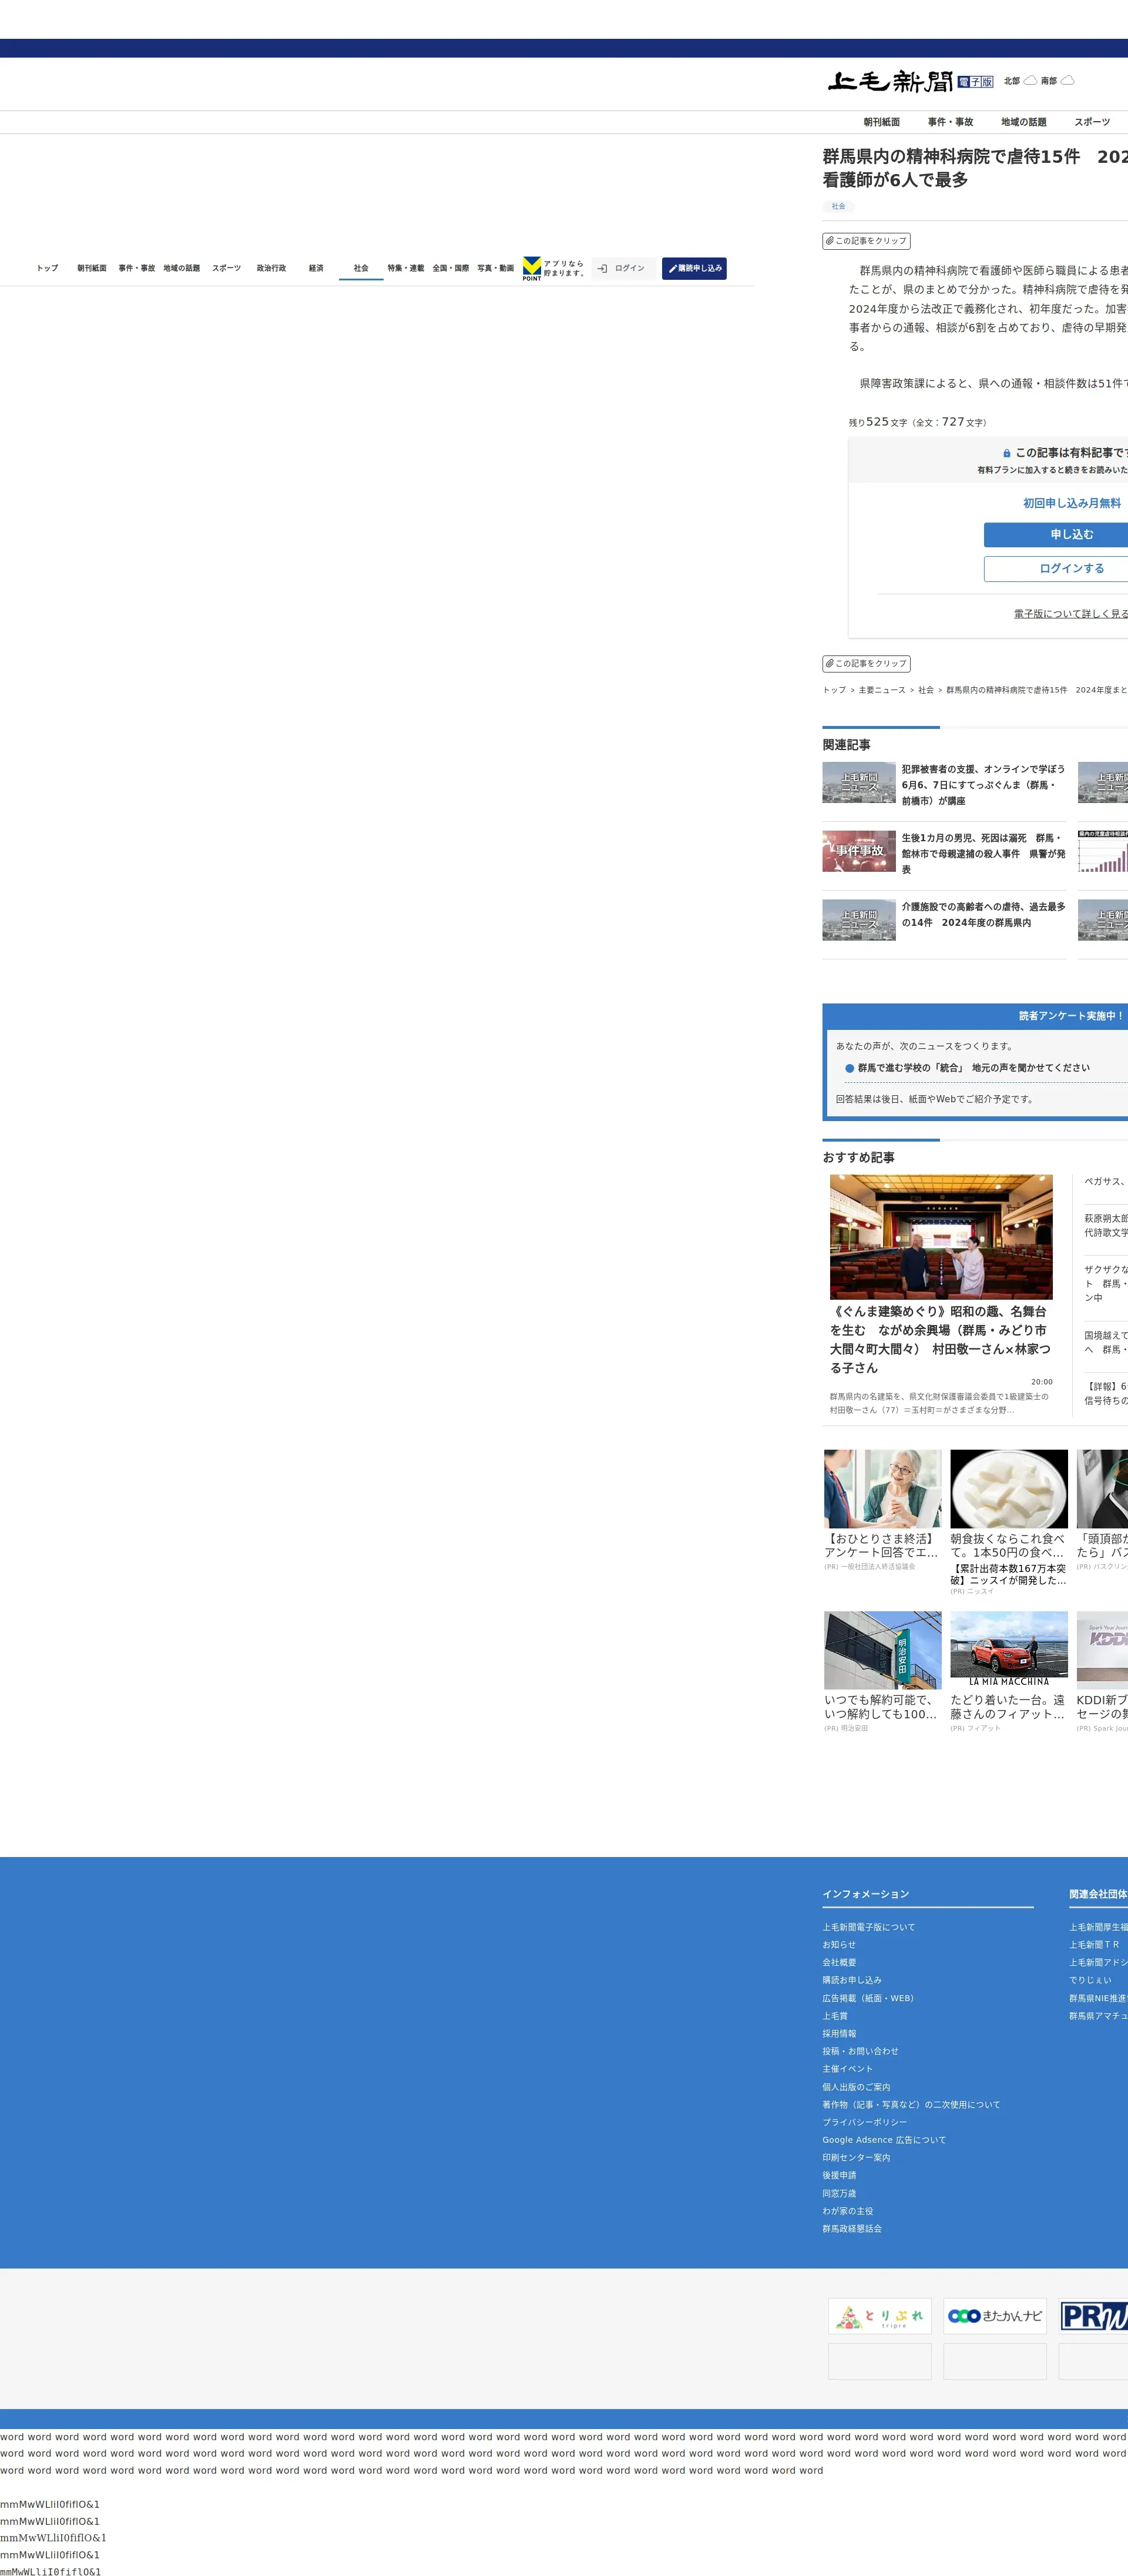Click the ログイン button in the nav bar
Viewport: 1128px width, 2576px height.
623,268
